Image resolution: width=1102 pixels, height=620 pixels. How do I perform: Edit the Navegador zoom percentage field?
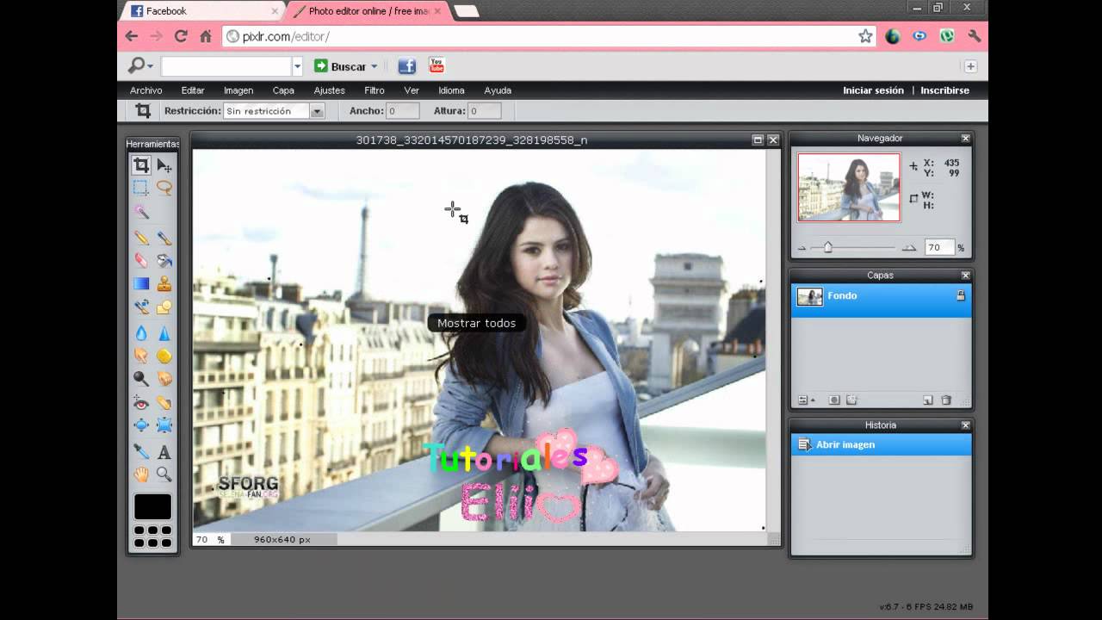(x=938, y=247)
